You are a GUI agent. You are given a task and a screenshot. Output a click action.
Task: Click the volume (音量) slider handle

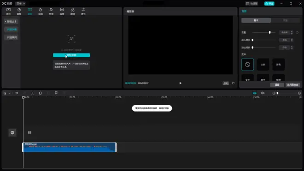click(269, 32)
